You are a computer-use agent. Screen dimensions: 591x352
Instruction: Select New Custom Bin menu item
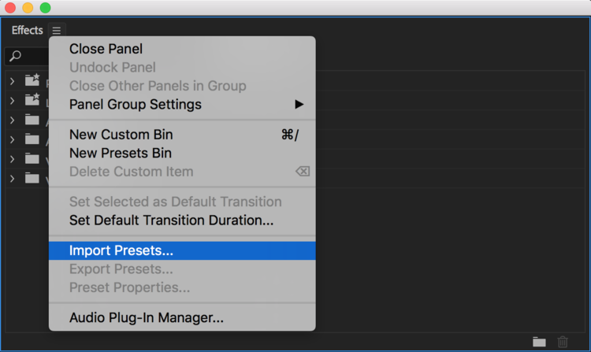(121, 135)
